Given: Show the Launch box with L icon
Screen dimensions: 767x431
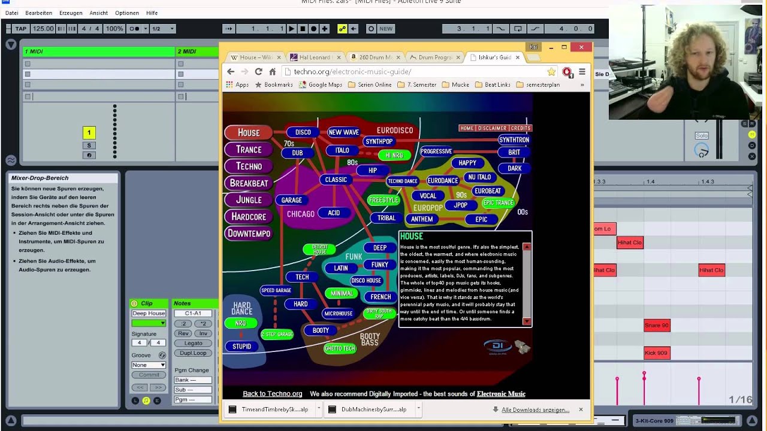Looking at the screenshot, I should (x=135, y=400).
